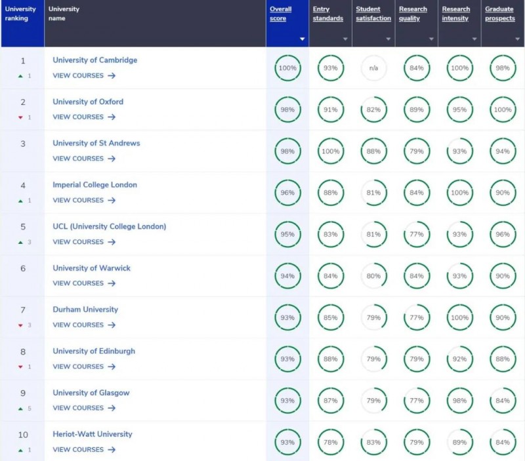Click Cambridge's 100% overall score ring
Screen dimensions: 525x461
287,68
